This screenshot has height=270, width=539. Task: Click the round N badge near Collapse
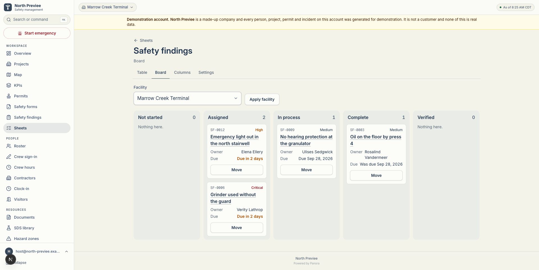pyautogui.click(x=11, y=259)
